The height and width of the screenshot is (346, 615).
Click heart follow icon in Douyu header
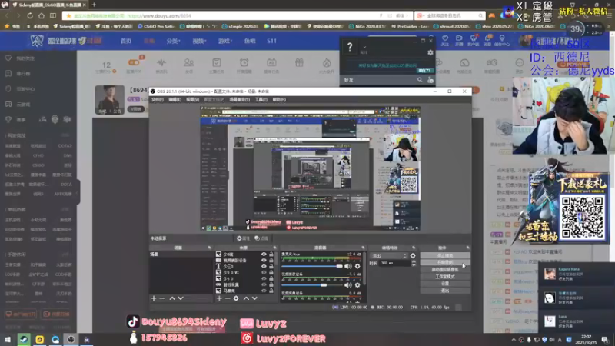(x=445, y=38)
